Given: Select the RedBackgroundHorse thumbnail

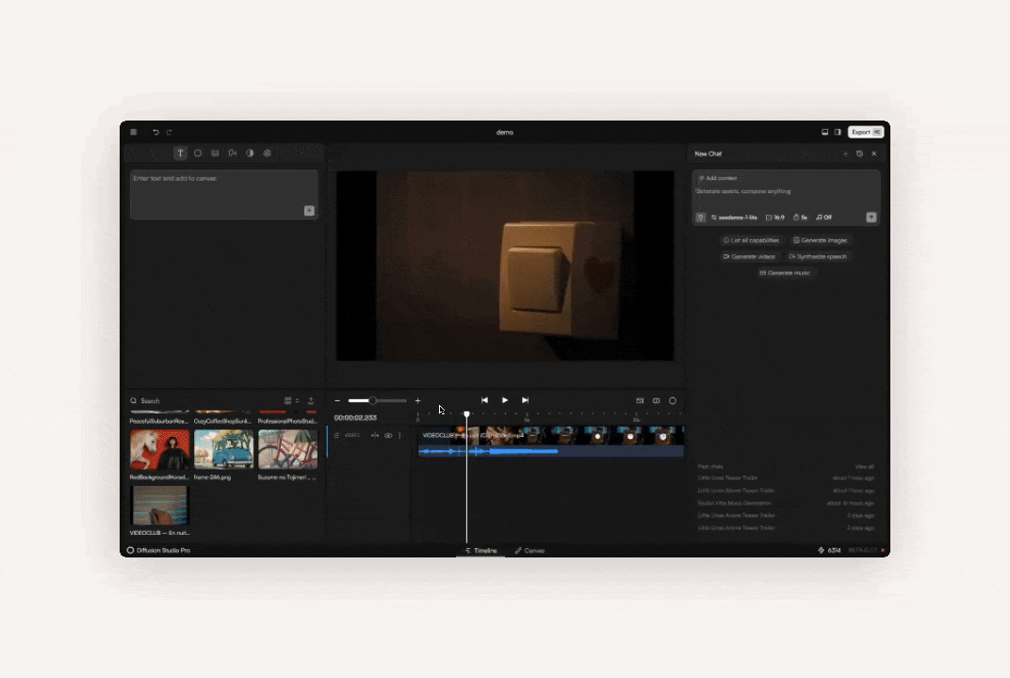Looking at the screenshot, I should (160, 449).
